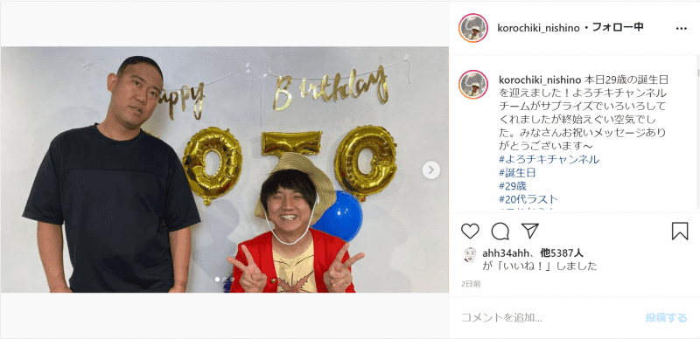Open hashtag #20代ラスト
700x339 pixels.
(x=528, y=199)
